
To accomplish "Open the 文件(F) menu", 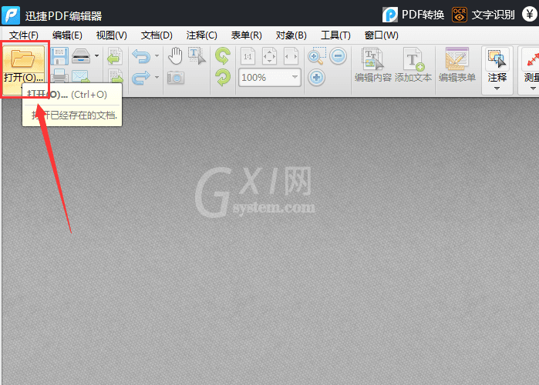I will (24, 35).
